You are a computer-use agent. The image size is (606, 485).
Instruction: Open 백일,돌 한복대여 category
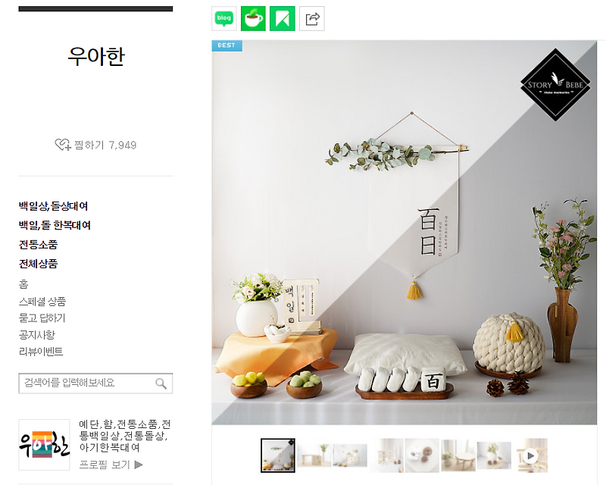point(55,226)
